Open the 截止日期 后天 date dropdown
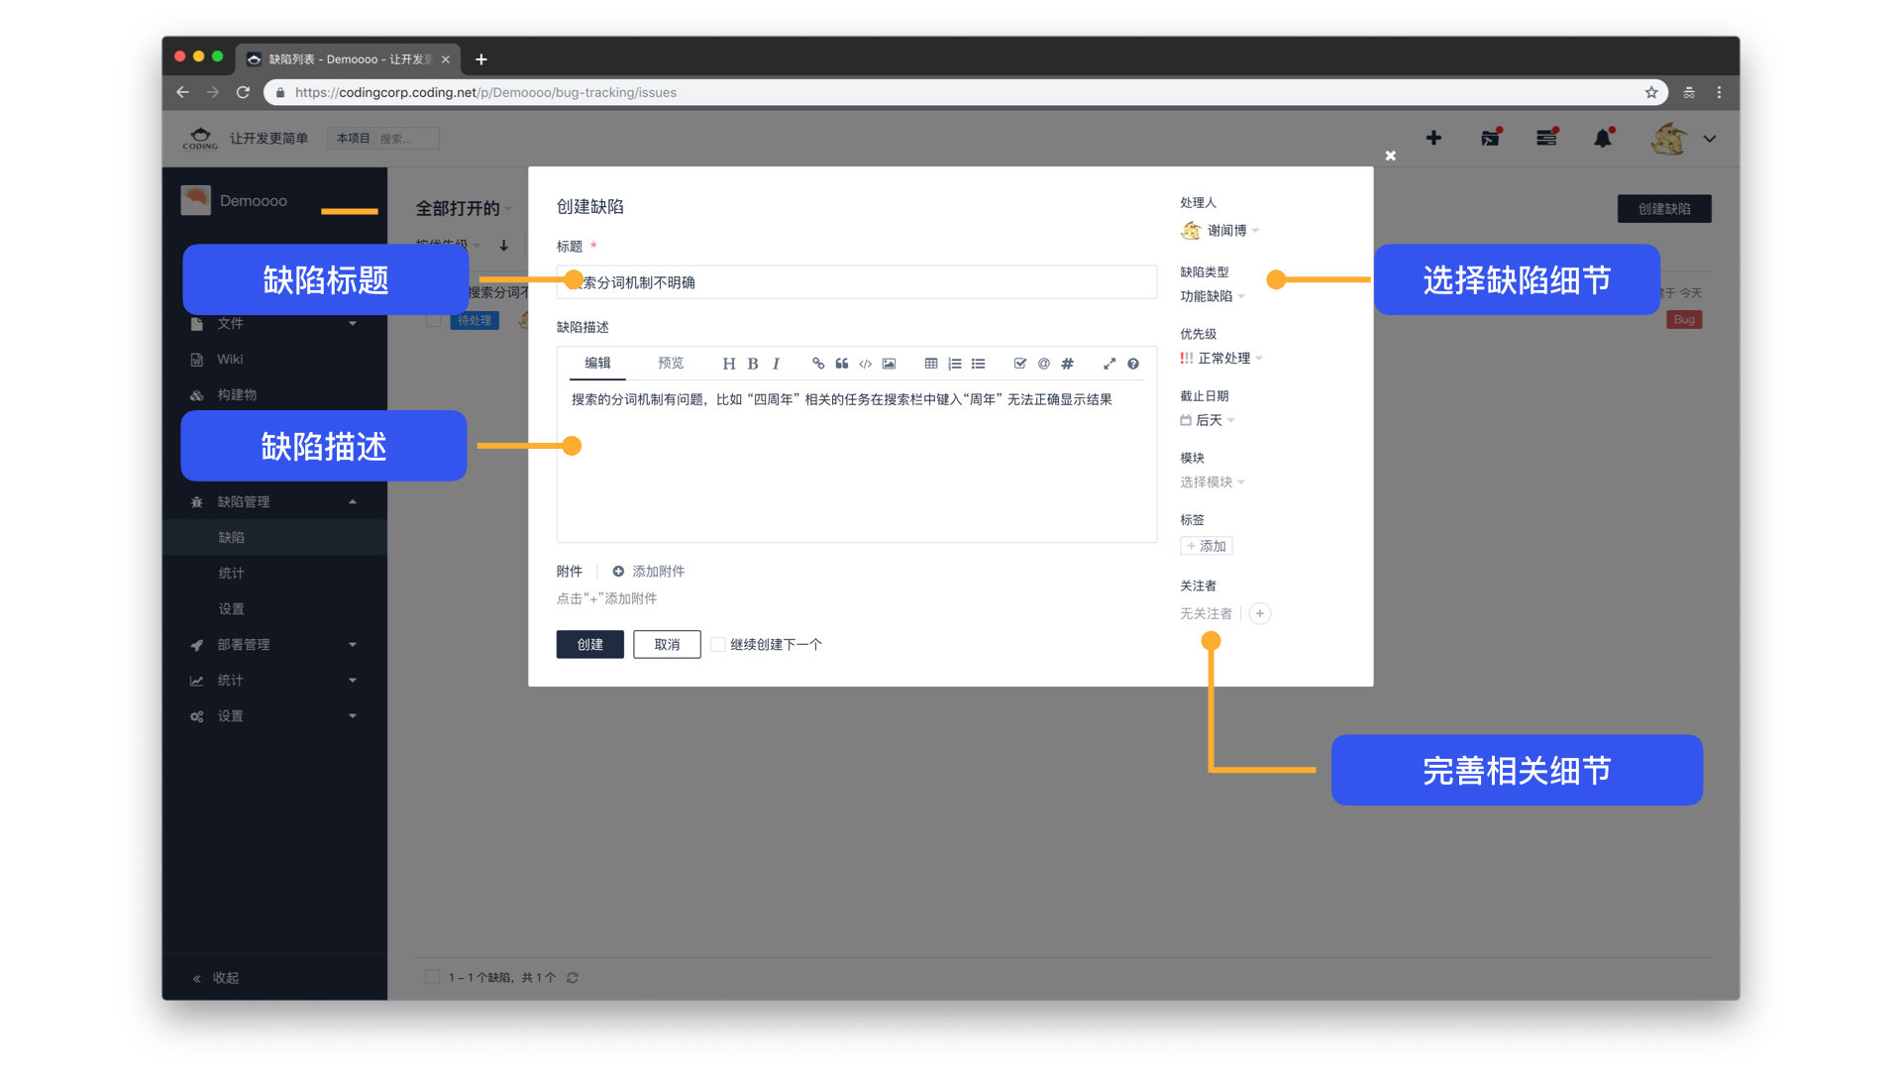Viewport: 1902px width, 1070px height. [1209, 420]
